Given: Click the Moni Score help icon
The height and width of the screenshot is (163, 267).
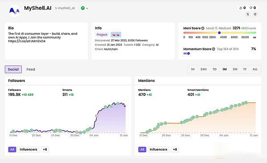Looking at the screenshot, I should [202, 29].
